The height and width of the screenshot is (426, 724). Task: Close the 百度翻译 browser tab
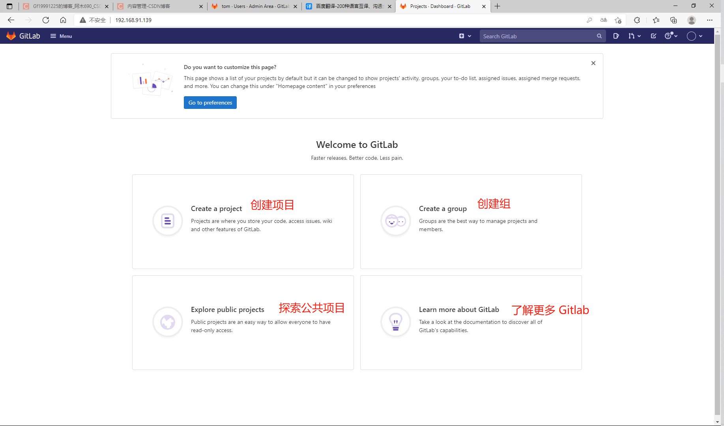coord(390,6)
